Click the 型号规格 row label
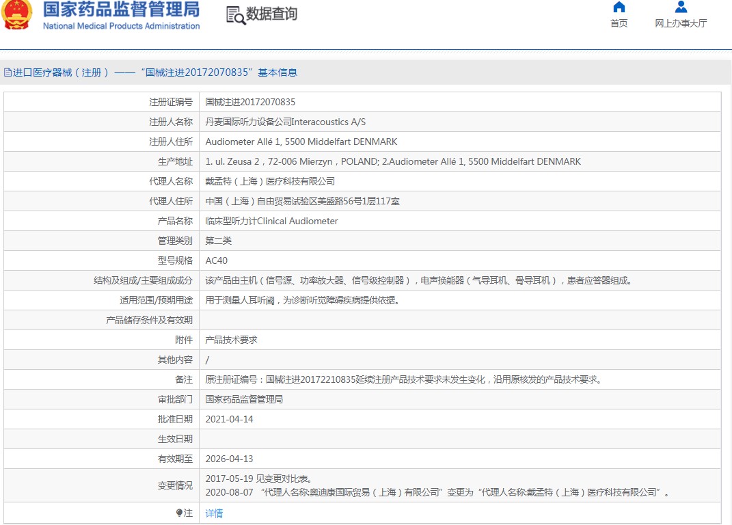732x525 pixels. coord(175,260)
